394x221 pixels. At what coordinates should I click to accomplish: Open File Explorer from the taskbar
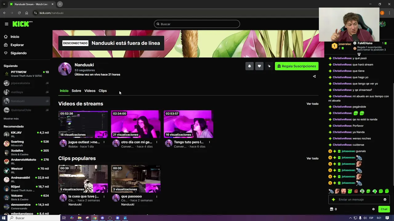79,218
